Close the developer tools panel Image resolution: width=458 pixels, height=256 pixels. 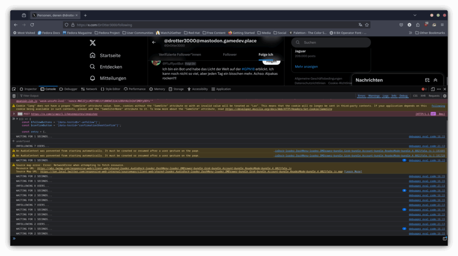445,89
